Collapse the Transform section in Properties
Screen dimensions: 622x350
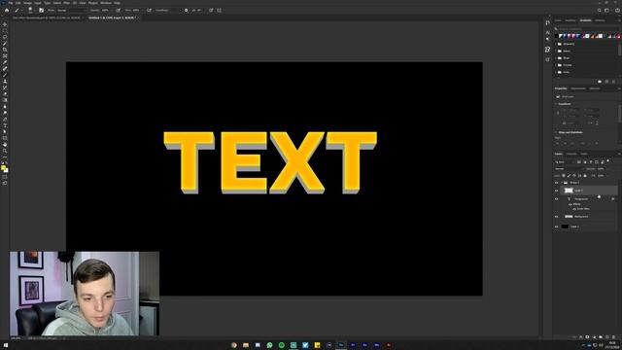pyautogui.click(x=555, y=104)
